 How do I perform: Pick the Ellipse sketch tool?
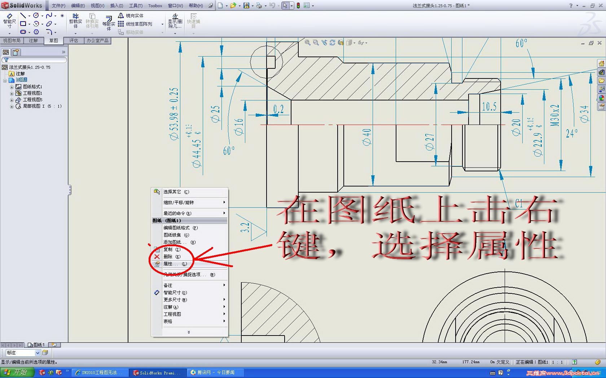(x=49, y=24)
